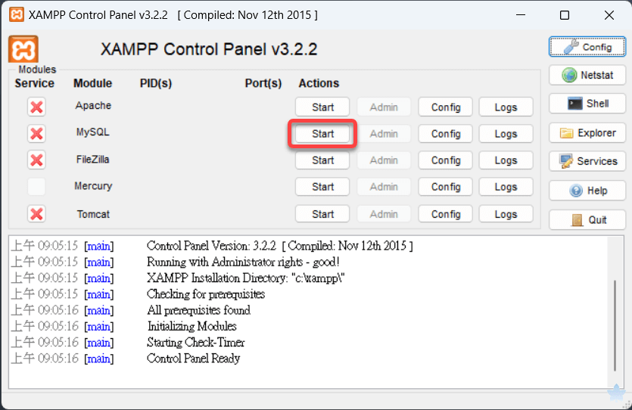Image resolution: width=632 pixels, height=410 pixels.
Task: View Tomcat Logs
Action: [506, 214]
